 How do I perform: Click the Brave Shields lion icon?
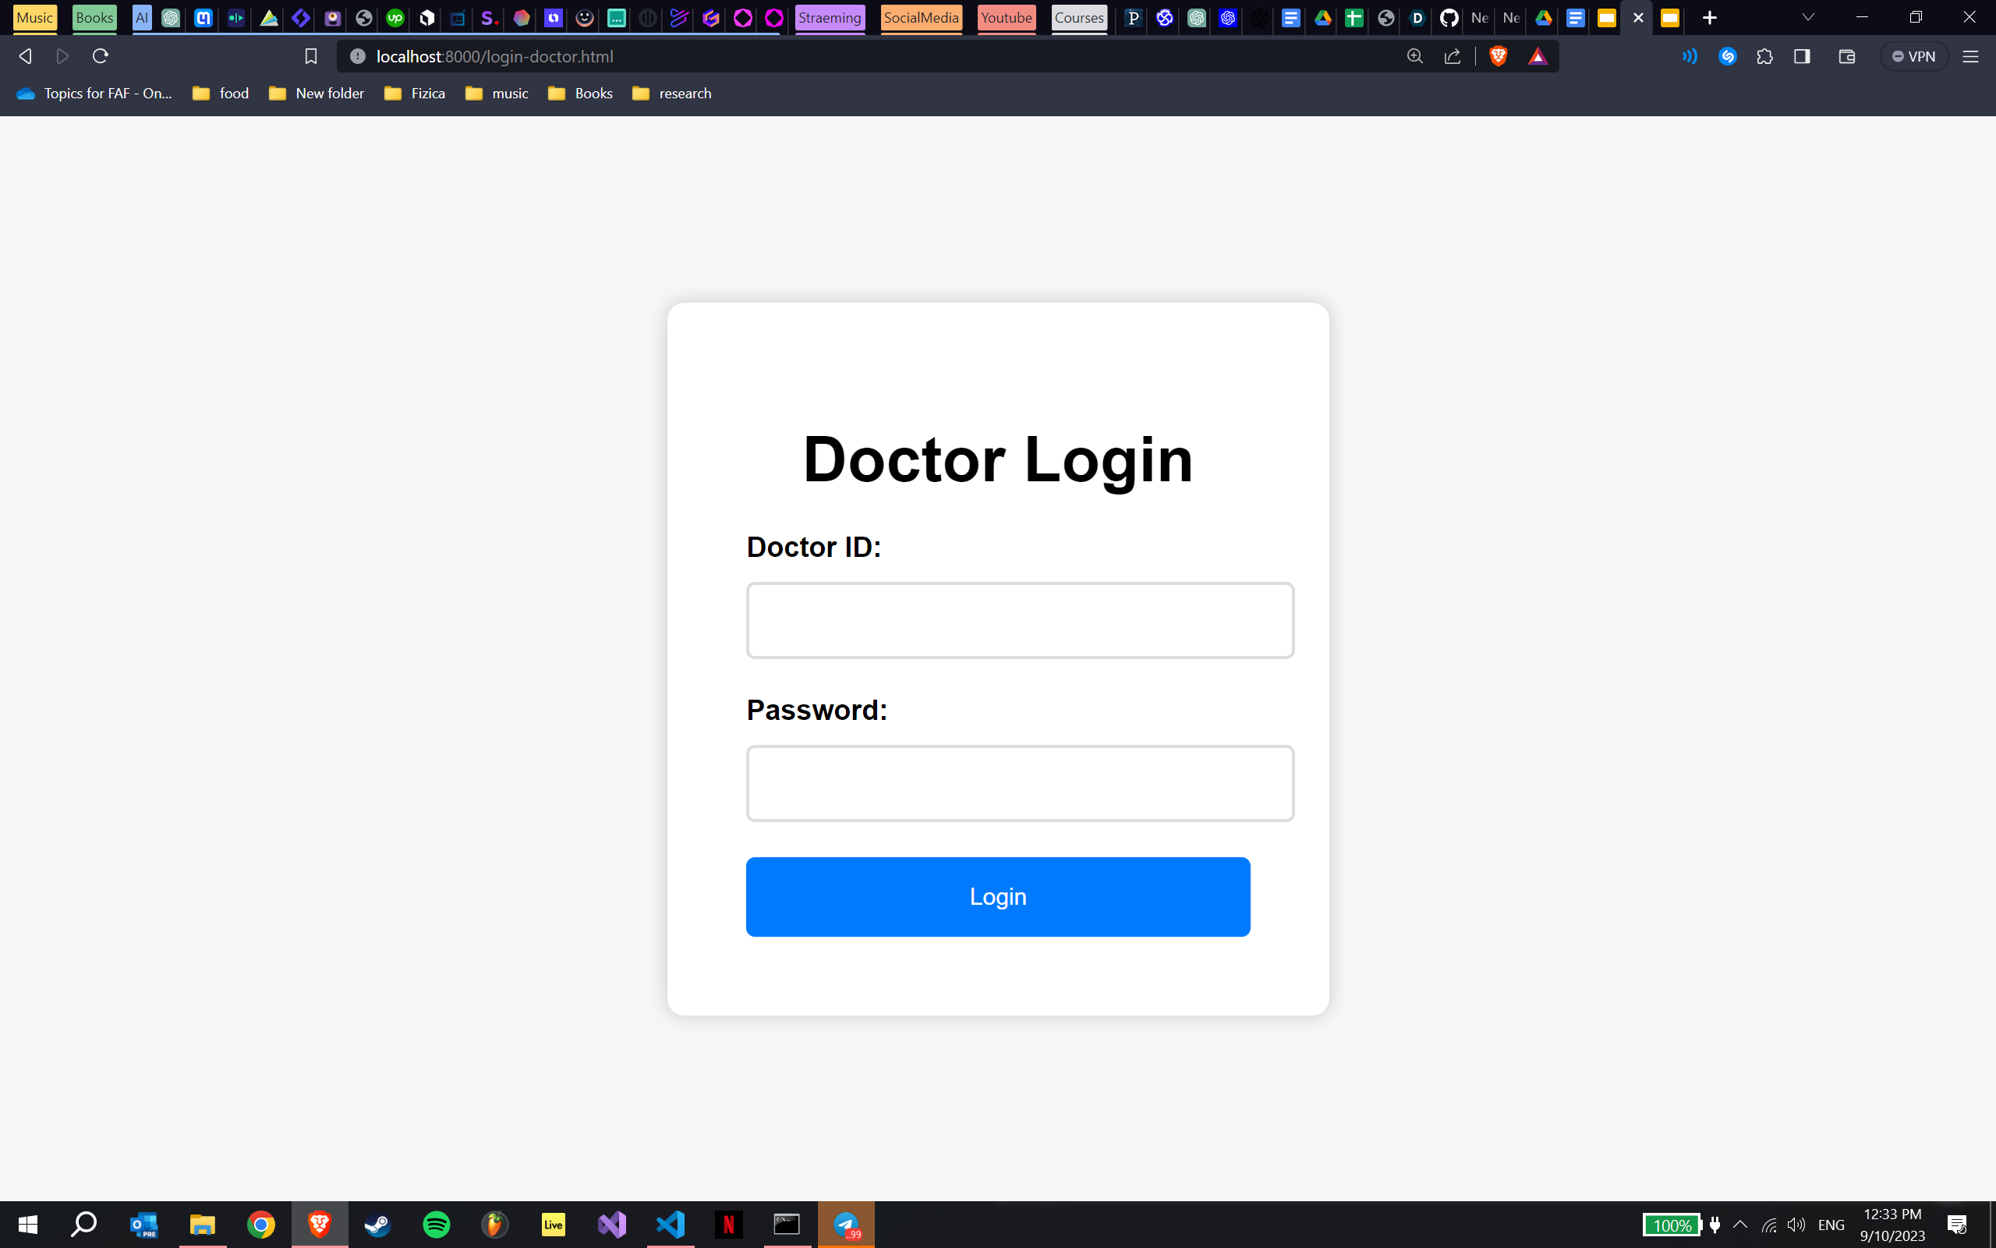click(x=1498, y=56)
